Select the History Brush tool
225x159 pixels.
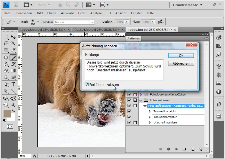coord(13,64)
